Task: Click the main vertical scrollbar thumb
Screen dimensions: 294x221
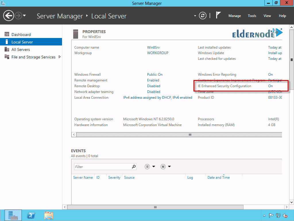Action: (x=292, y=60)
